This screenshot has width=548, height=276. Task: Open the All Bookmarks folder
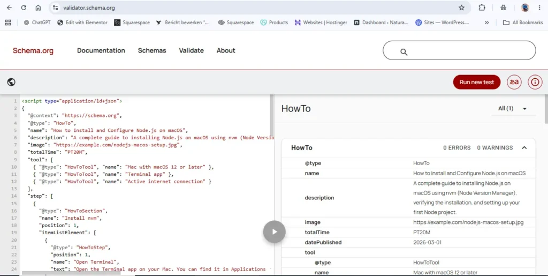tap(523, 23)
